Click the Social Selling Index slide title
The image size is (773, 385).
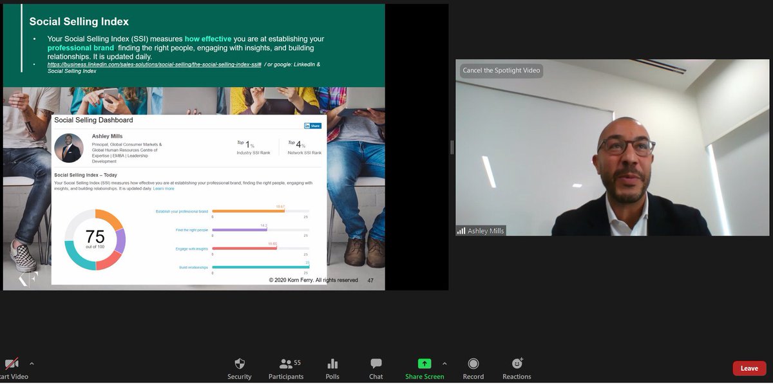(x=79, y=22)
